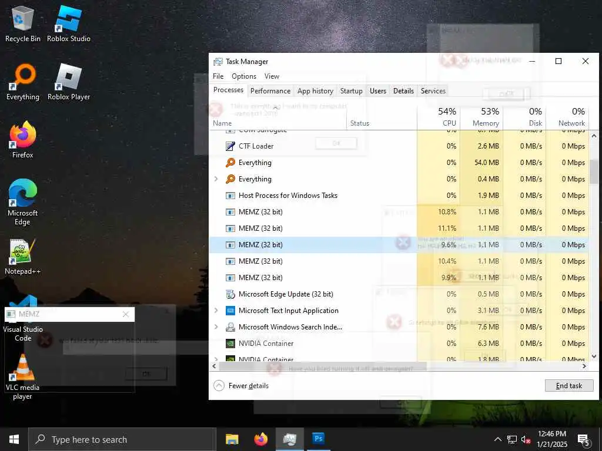
Task: Open the View menu
Action: 272,76
